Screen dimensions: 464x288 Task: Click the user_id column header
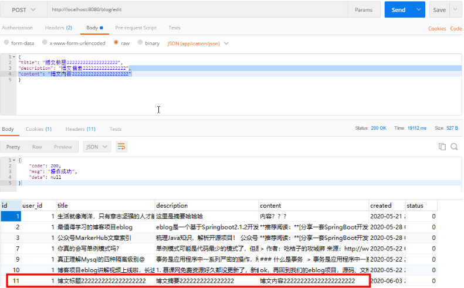point(39,205)
